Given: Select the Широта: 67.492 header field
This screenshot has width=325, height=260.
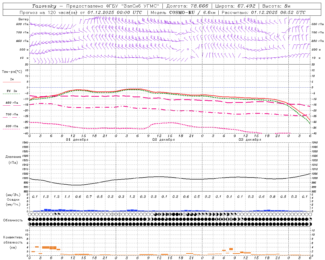Looking at the screenshot, I should pyautogui.click(x=235, y=6).
